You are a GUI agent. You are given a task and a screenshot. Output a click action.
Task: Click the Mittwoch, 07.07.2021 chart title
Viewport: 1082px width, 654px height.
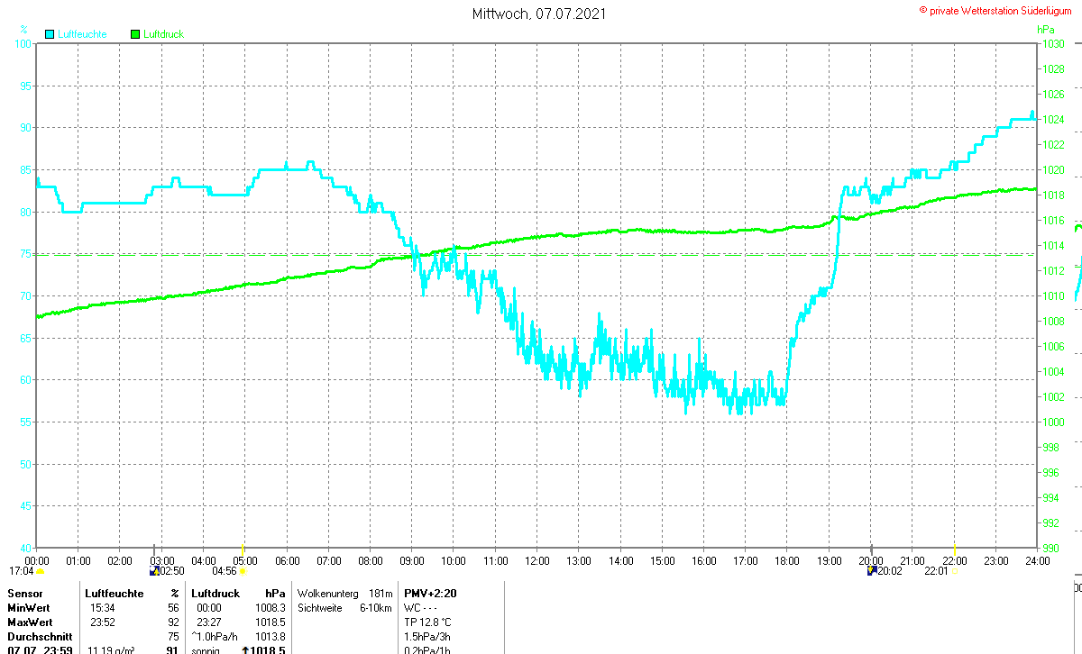(539, 14)
